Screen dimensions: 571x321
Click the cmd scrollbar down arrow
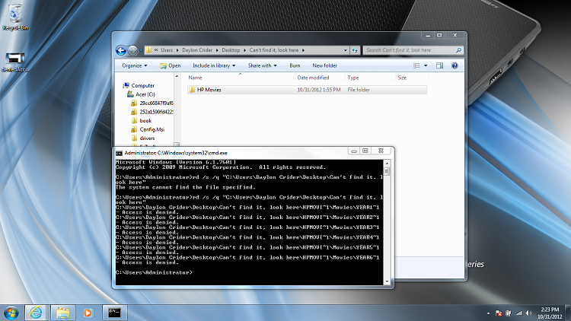coord(387,281)
